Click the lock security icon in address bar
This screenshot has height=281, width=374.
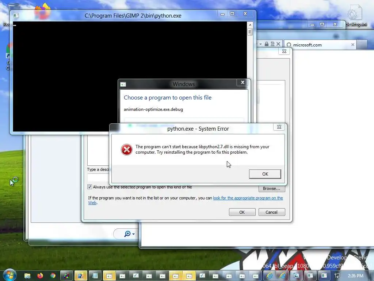[267, 44]
